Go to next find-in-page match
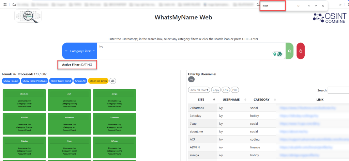 tap(316, 6)
